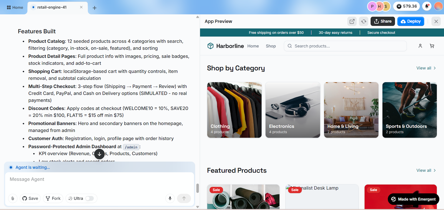Click the Deploy button
The width and height of the screenshot is (444, 210).
click(411, 21)
